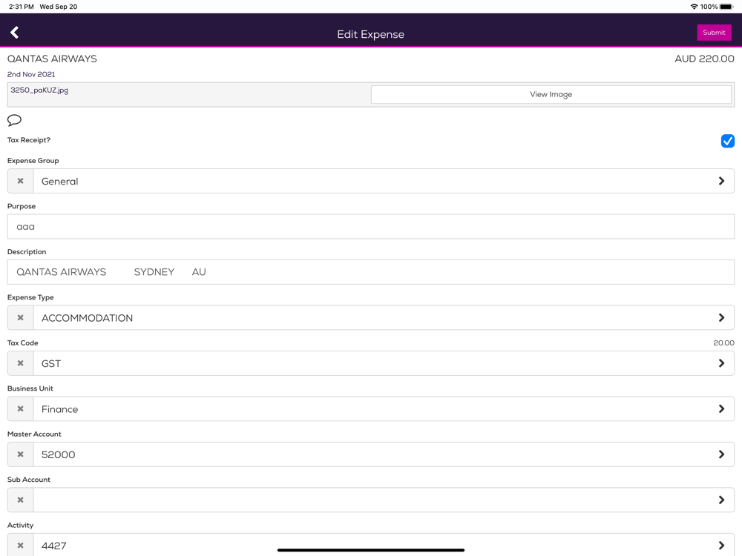Check the Wi-Fi status icon
This screenshot has width=742, height=556.
(x=695, y=7)
